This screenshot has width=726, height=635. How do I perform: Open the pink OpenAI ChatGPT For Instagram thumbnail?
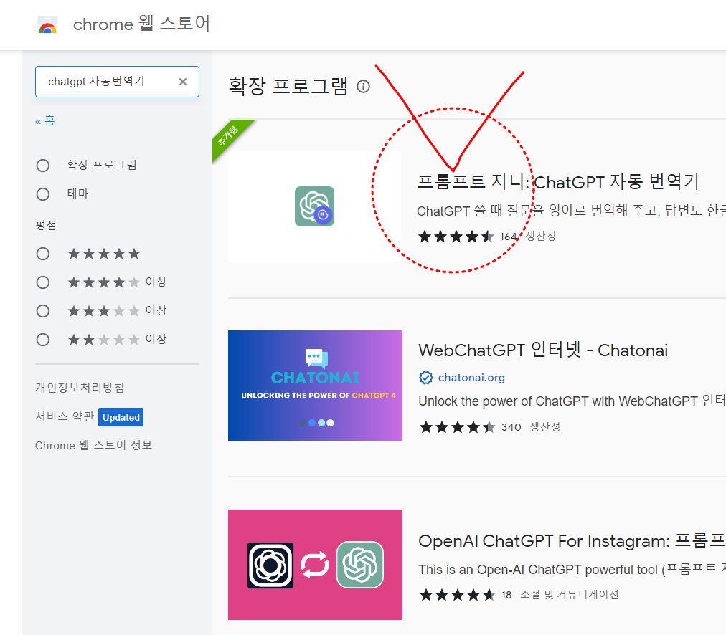(316, 565)
